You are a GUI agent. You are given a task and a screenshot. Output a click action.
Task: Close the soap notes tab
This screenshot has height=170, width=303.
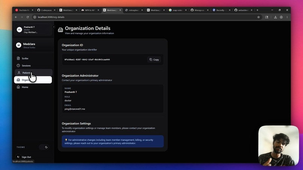click(186, 10)
